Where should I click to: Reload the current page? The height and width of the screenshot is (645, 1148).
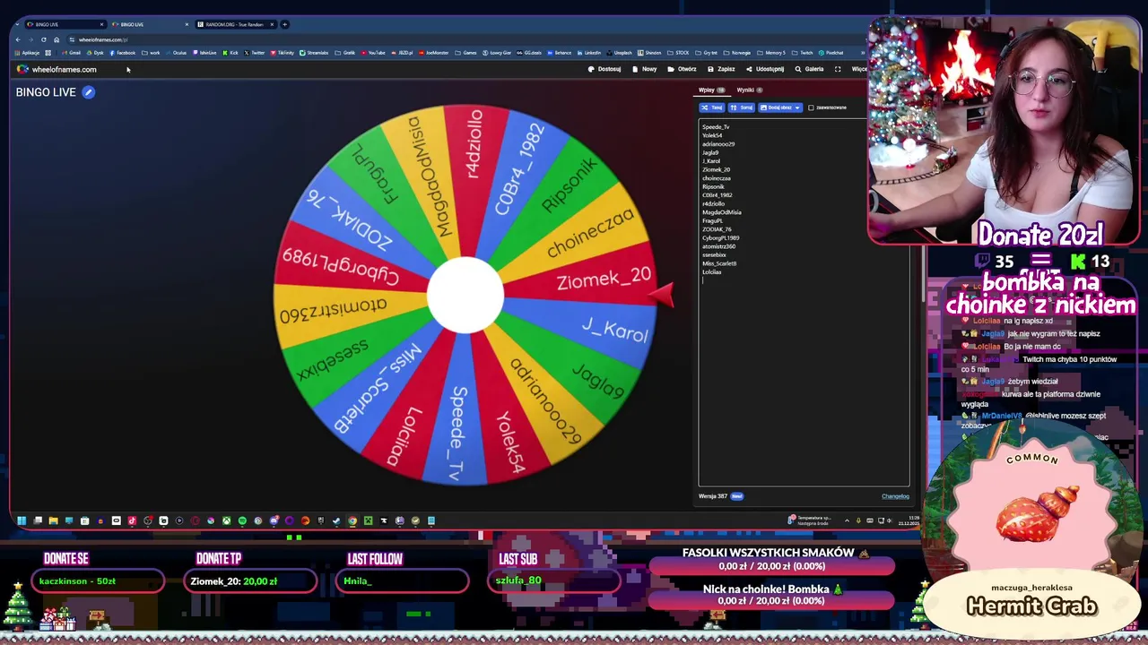(x=43, y=39)
